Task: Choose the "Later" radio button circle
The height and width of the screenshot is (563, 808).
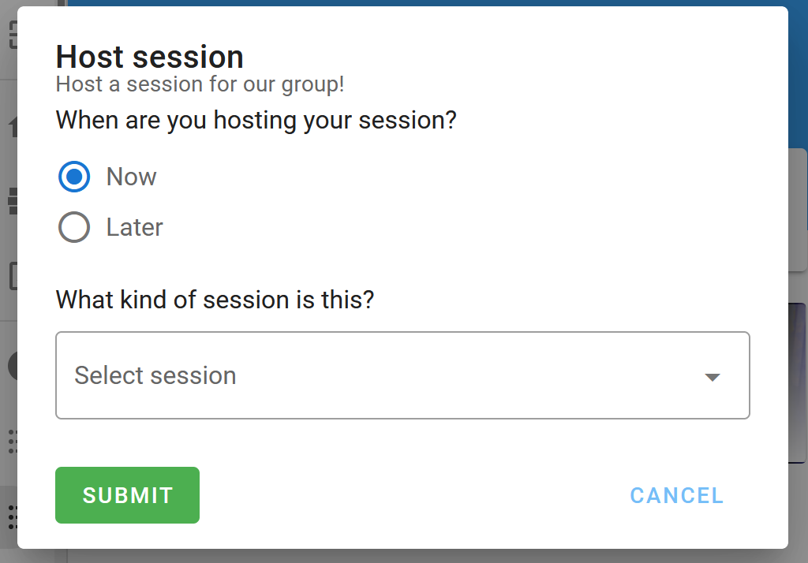Action: click(74, 227)
